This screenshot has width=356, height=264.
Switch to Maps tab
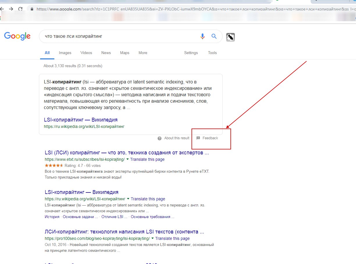click(x=125, y=53)
